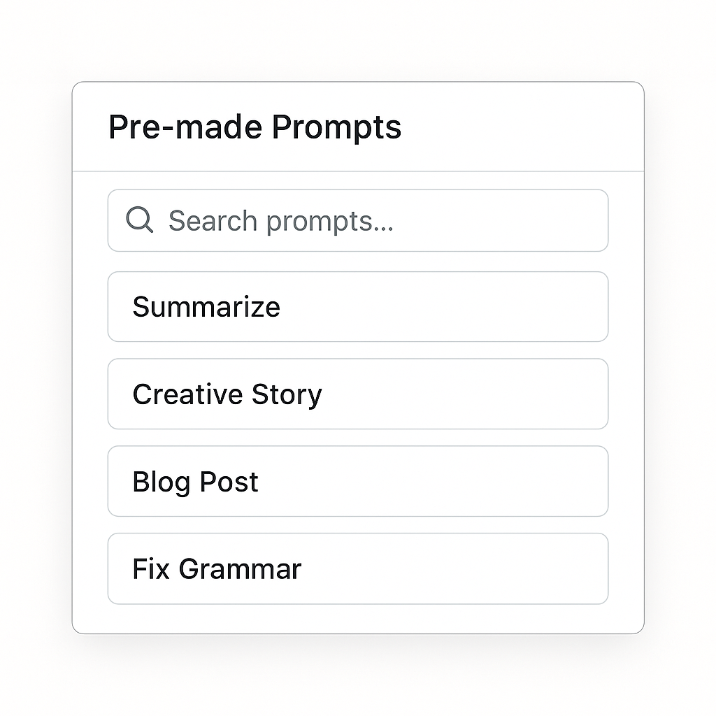Activate the Creative Story option
This screenshot has width=716, height=716.
click(358, 394)
